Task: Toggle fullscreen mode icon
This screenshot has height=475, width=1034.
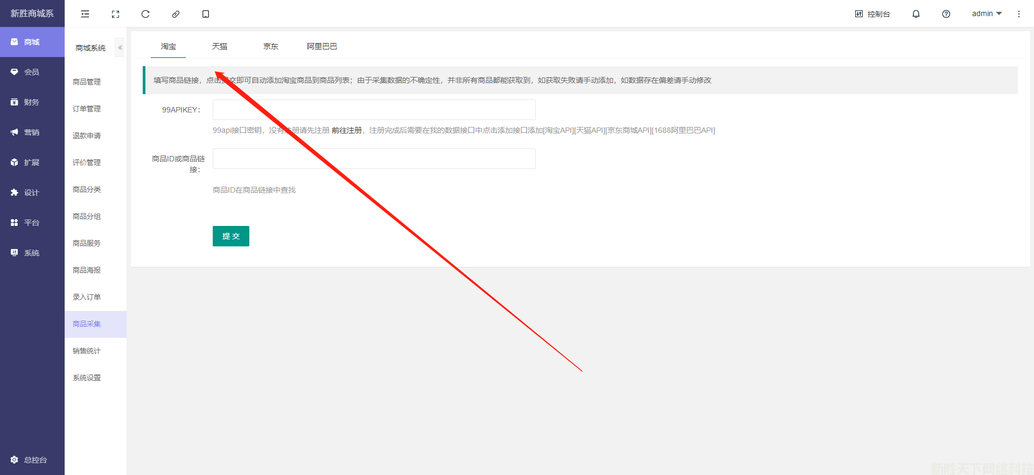Action: (115, 14)
